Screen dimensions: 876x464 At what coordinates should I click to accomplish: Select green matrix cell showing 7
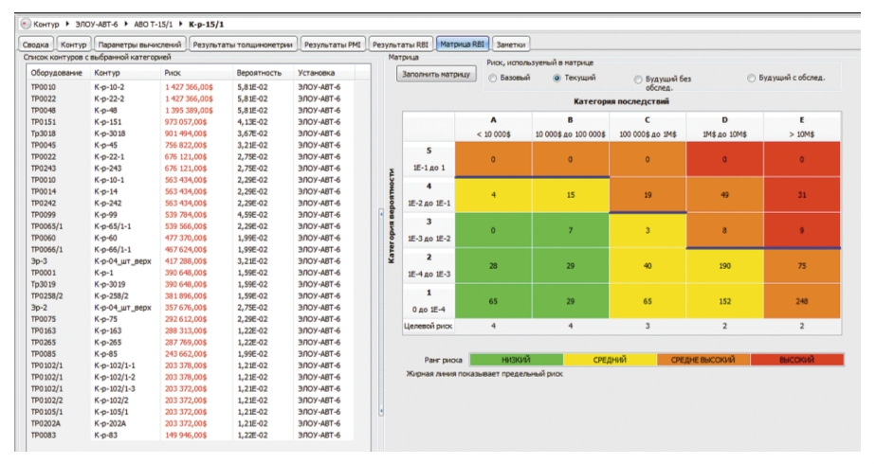(571, 230)
